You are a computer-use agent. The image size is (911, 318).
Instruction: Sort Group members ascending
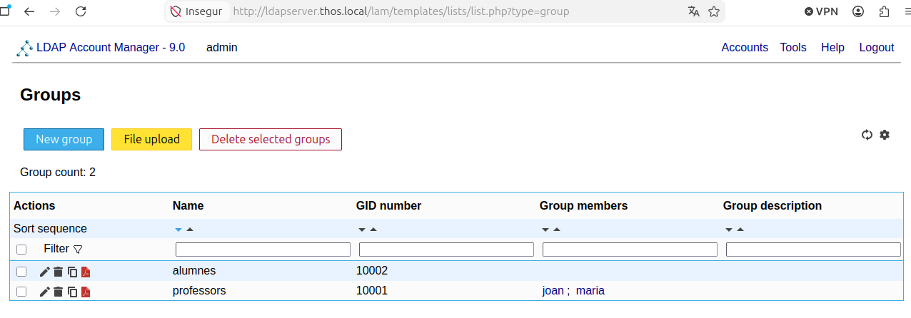(x=557, y=230)
